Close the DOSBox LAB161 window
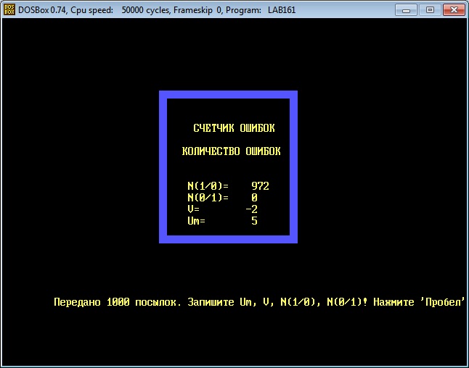This screenshot has width=469, height=368. (454, 10)
